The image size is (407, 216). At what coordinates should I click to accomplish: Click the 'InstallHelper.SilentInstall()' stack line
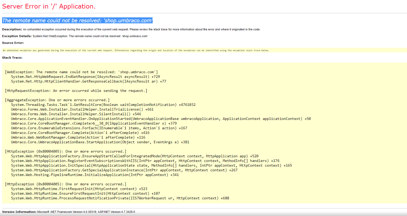click(76, 114)
